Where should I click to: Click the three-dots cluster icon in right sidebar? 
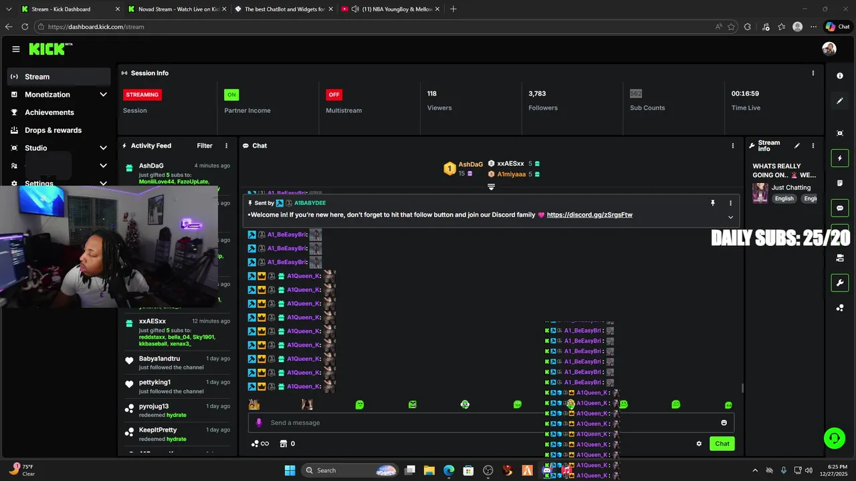point(840,308)
